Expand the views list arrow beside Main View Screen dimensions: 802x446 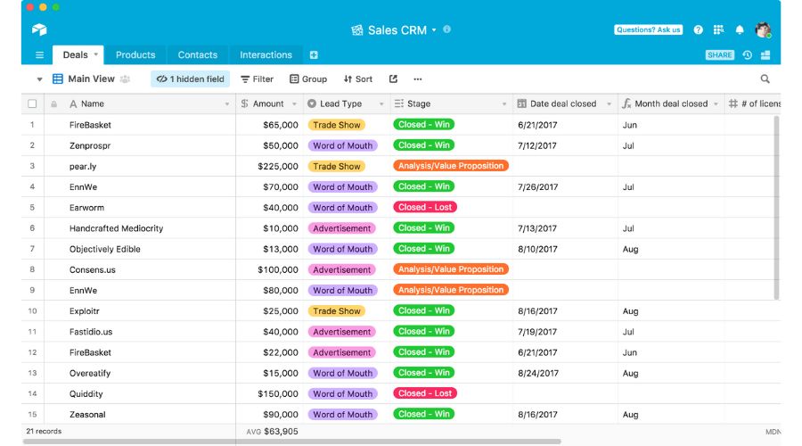coord(39,79)
